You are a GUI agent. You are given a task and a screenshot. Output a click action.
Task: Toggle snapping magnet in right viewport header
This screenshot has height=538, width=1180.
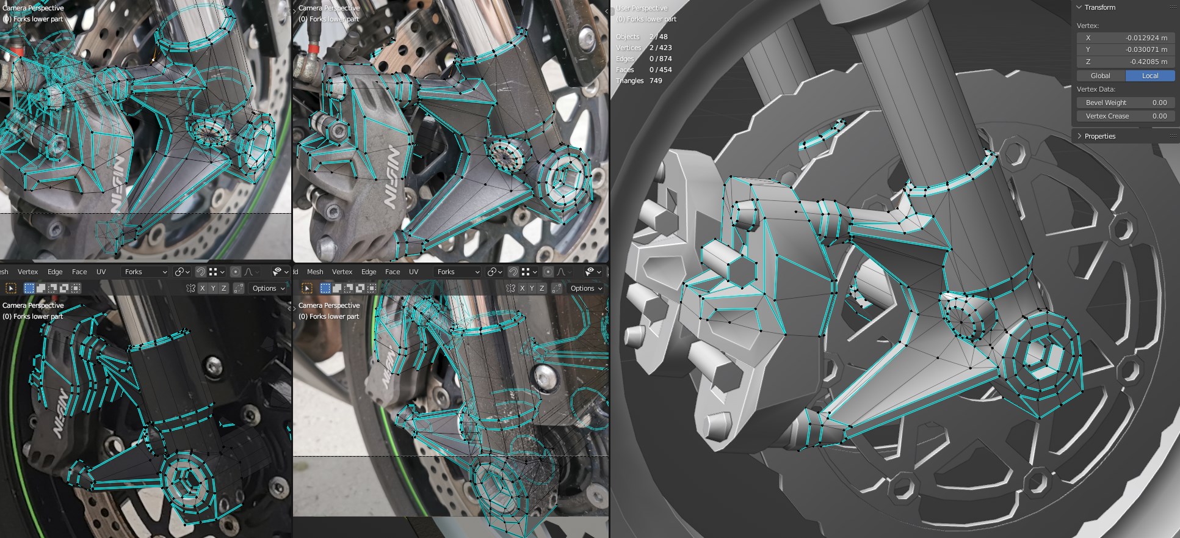(x=513, y=272)
